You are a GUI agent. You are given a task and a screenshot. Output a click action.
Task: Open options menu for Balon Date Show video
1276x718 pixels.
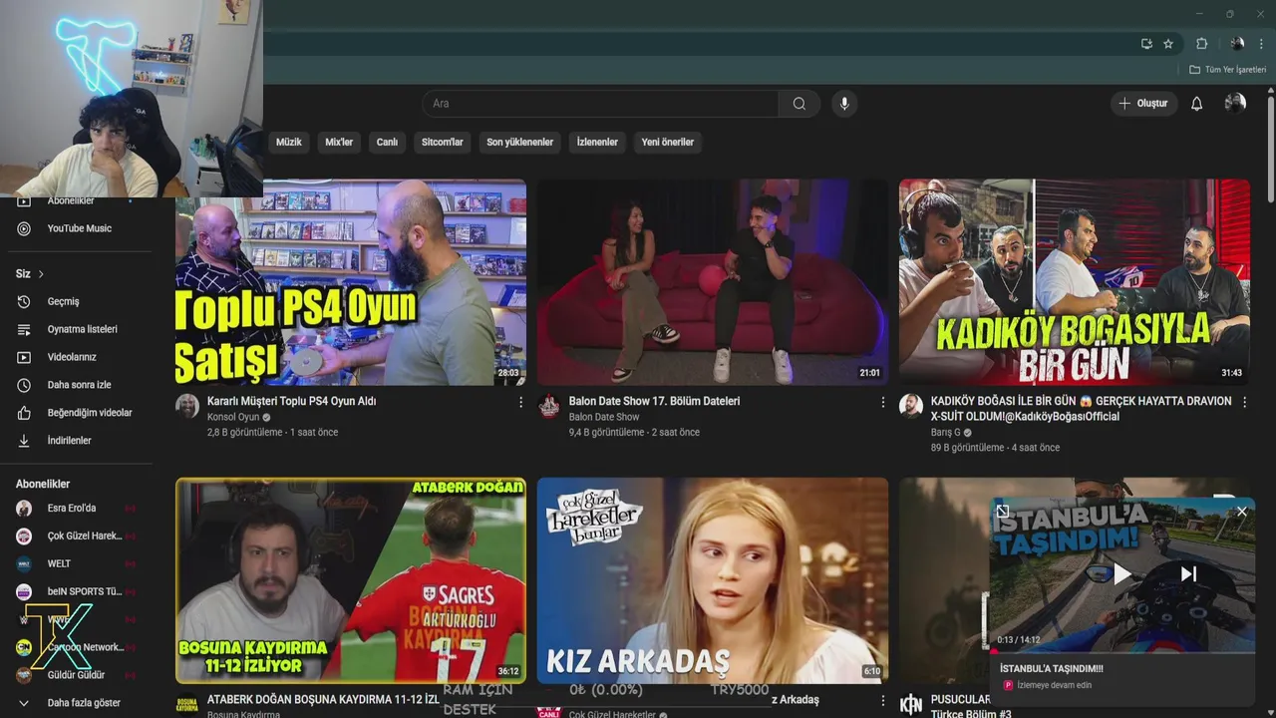point(882,402)
